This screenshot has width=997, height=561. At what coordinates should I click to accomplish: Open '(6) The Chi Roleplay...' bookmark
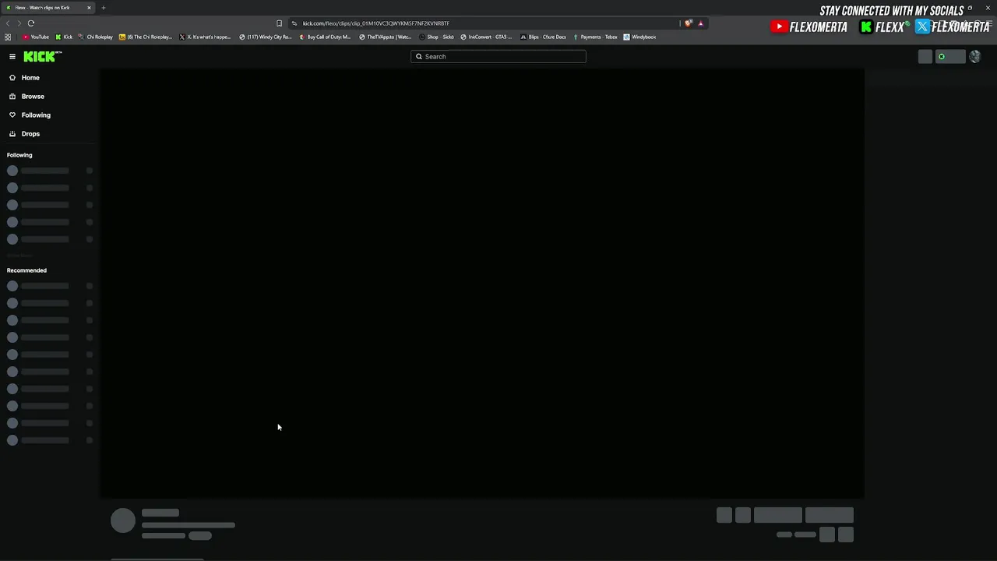pyautogui.click(x=146, y=37)
